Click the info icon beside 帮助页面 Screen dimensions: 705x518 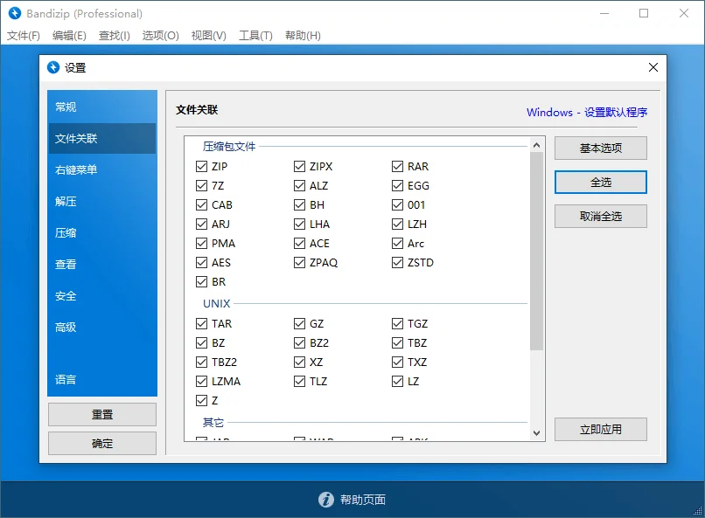(325, 500)
